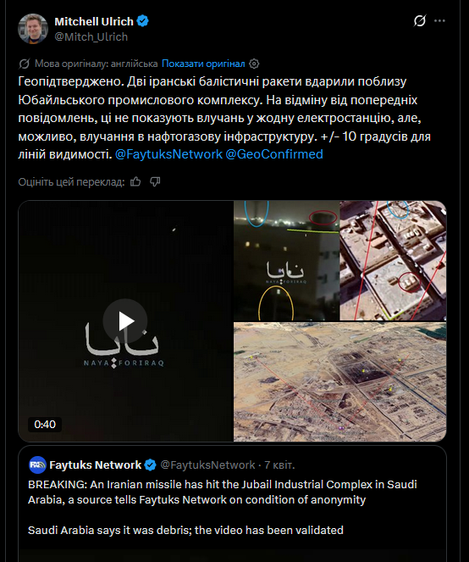Viewport: 469px width, 562px height.
Task: Rate translation with thumbs down
Action: (x=155, y=182)
